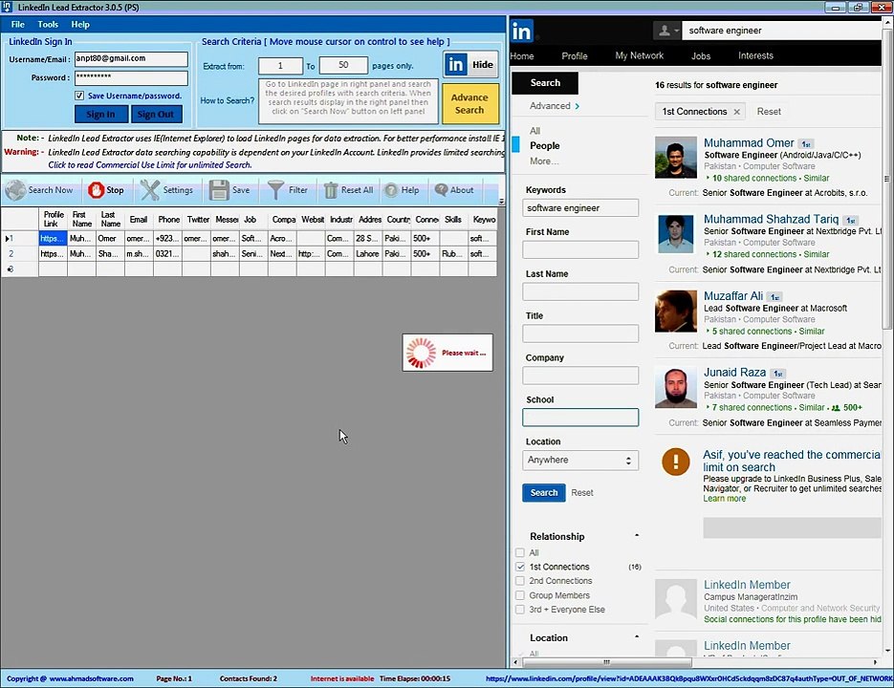The image size is (894, 688).
Task: Collapse the Relationship section
Action: (x=637, y=536)
